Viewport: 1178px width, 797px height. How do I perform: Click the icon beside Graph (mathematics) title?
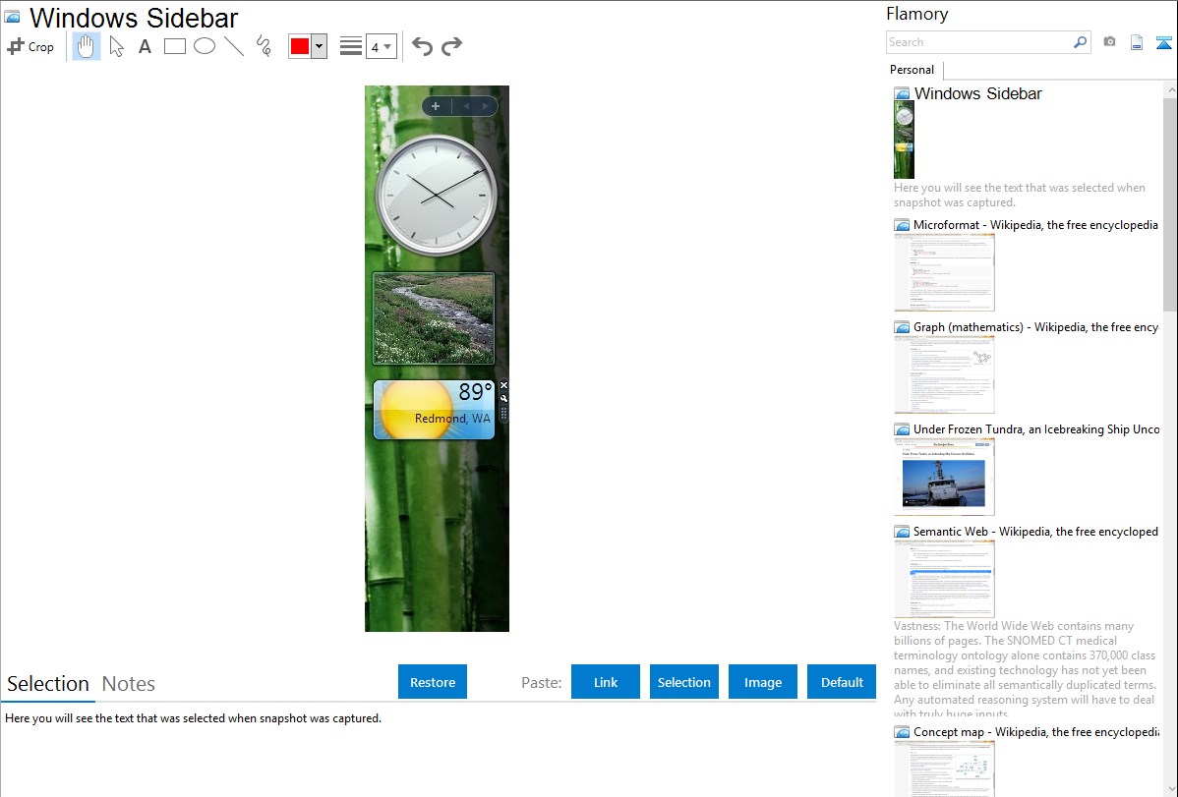point(903,327)
